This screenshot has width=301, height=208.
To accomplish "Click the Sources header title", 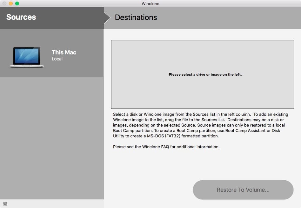I will 21,17.
